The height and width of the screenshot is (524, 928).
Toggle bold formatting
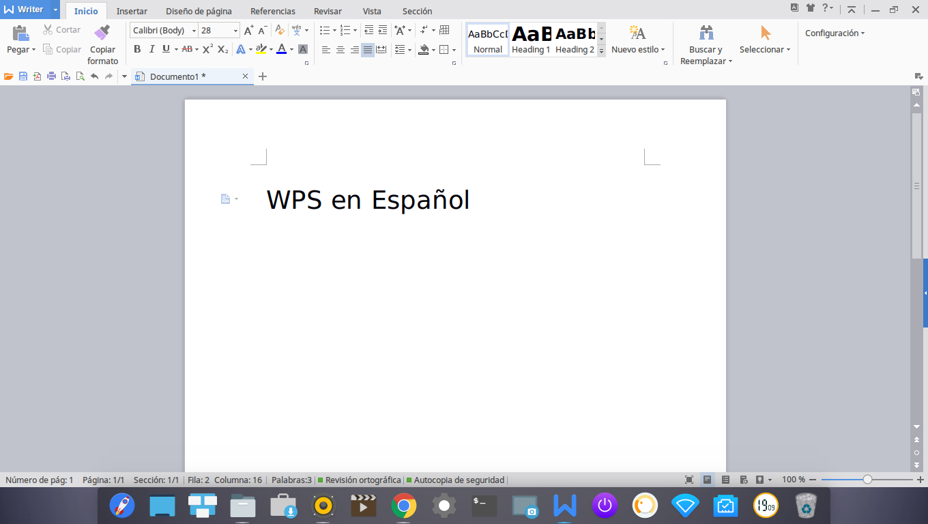(x=137, y=48)
